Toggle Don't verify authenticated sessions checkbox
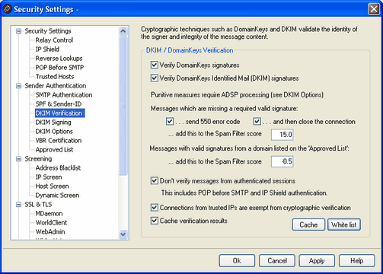Image resolution: width=383 pixels, height=274 pixels. tap(155, 180)
